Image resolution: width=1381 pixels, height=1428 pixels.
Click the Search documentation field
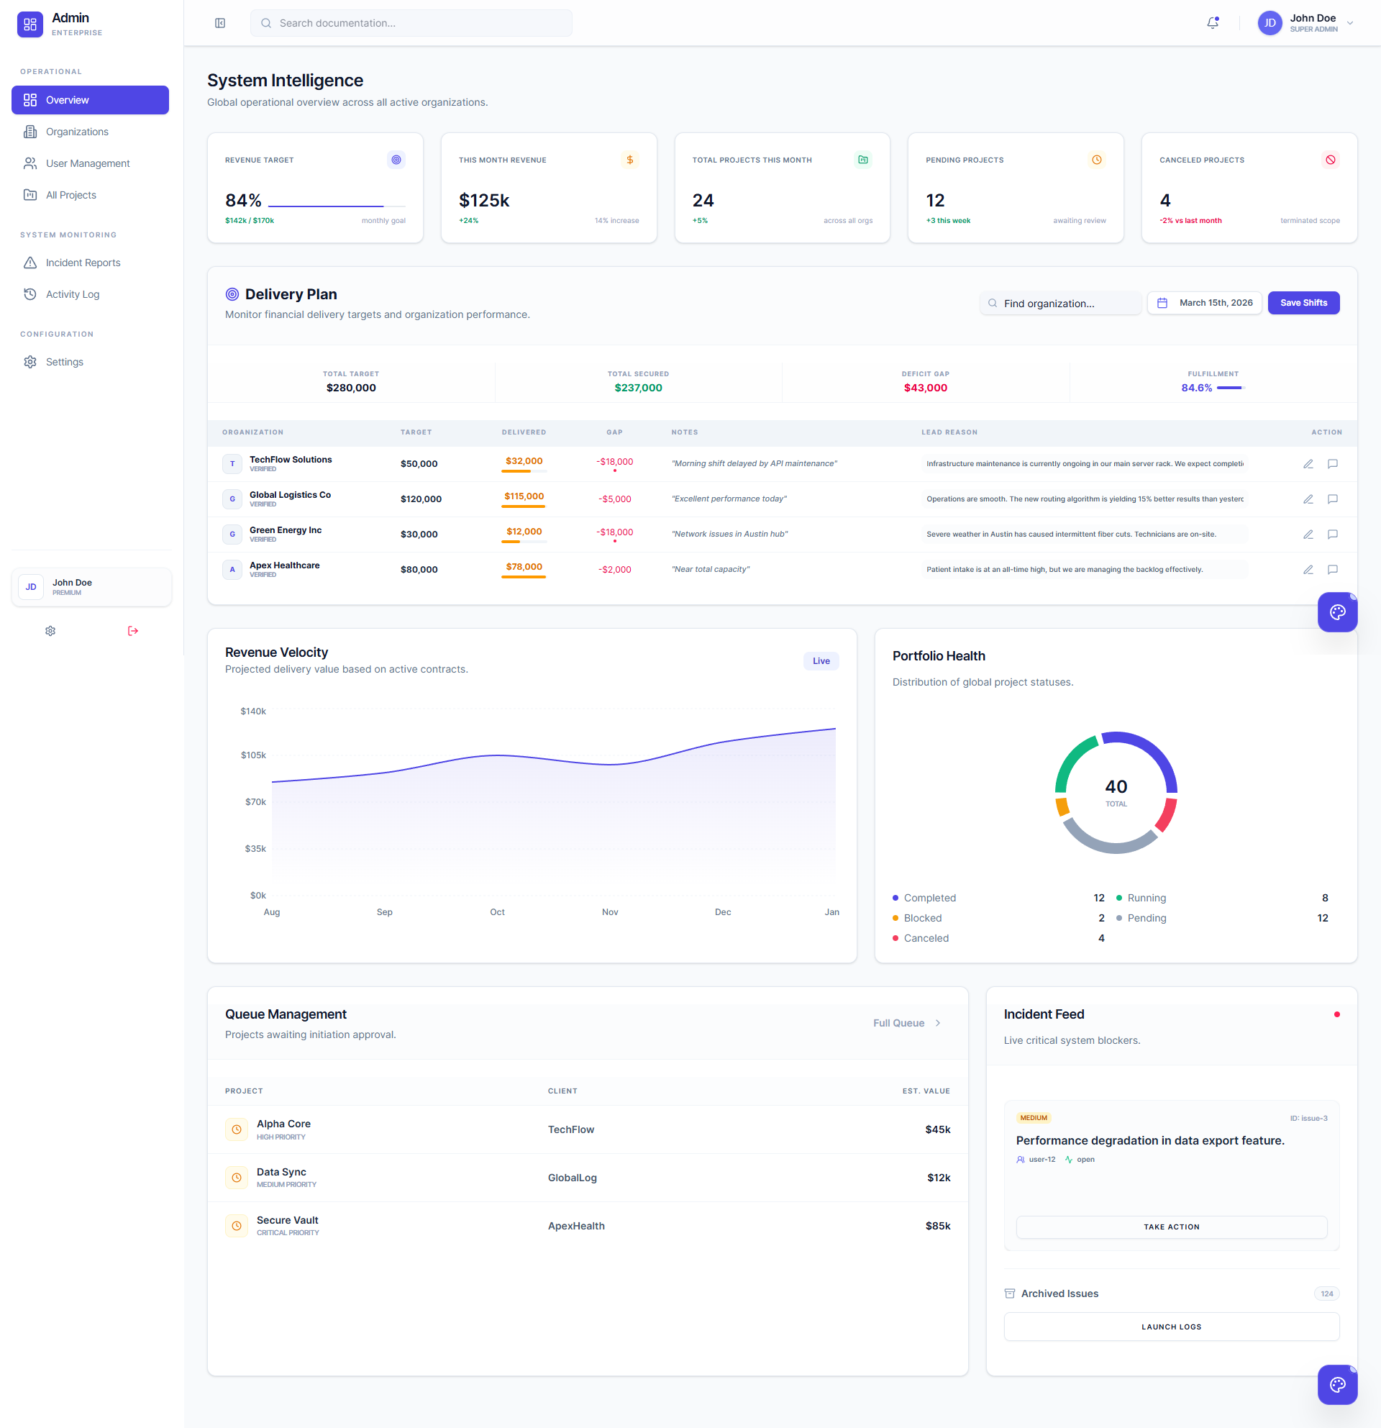pos(411,23)
